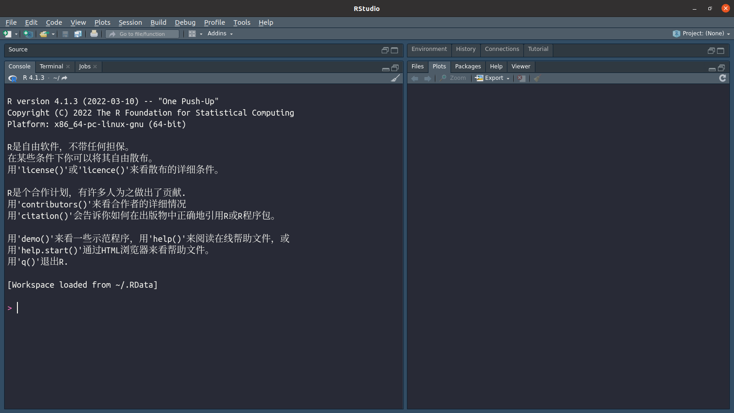The height and width of the screenshot is (413, 734).
Task: Click the Zoom plot button
Action: 453,78
